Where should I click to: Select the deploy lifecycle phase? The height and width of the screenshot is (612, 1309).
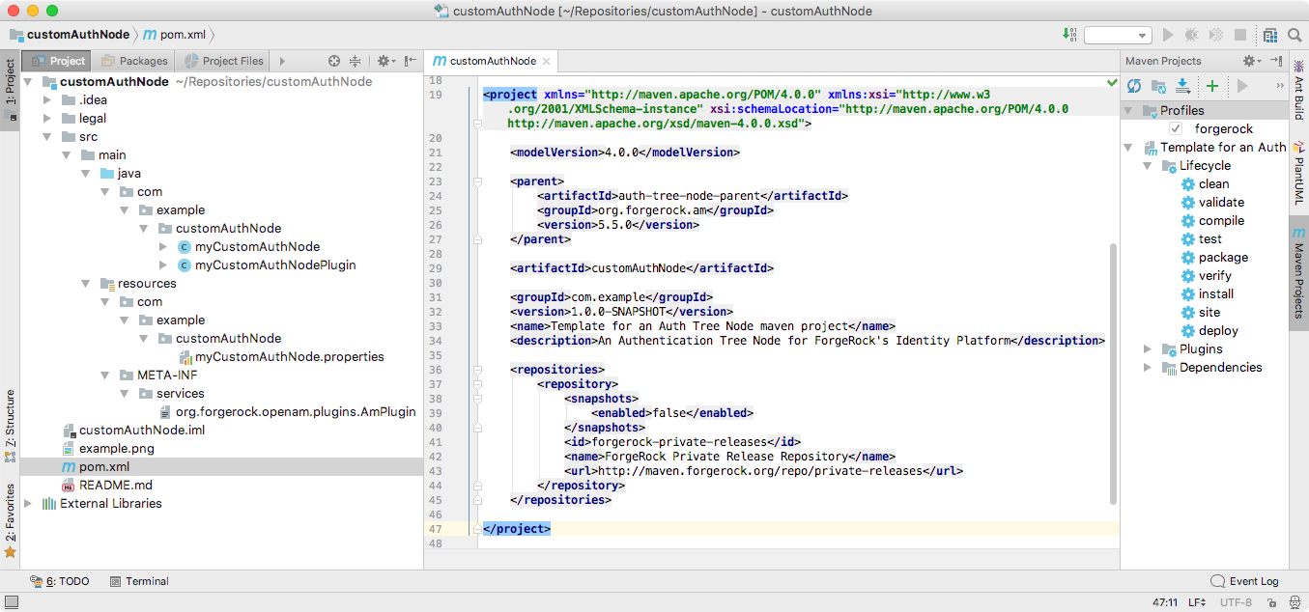[1218, 330]
